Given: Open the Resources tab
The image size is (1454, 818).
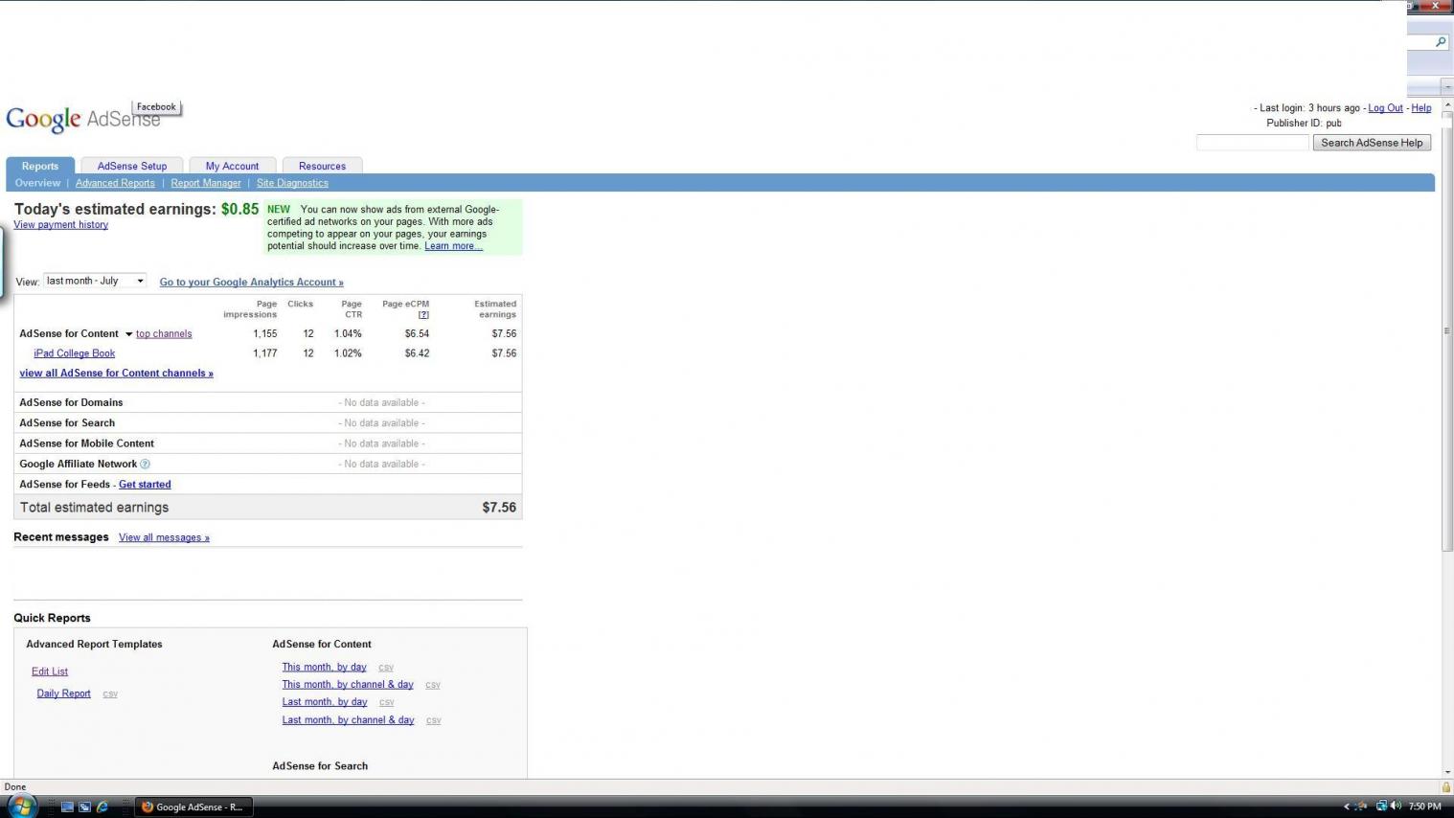Looking at the screenshot, I should tap(322, 166).
